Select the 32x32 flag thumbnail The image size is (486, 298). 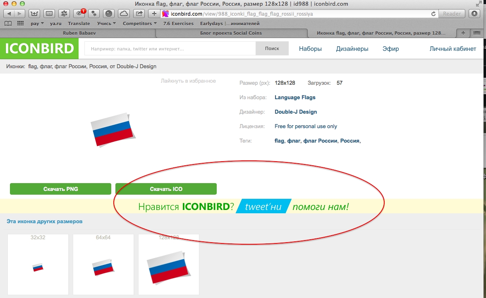click(38, 264)
